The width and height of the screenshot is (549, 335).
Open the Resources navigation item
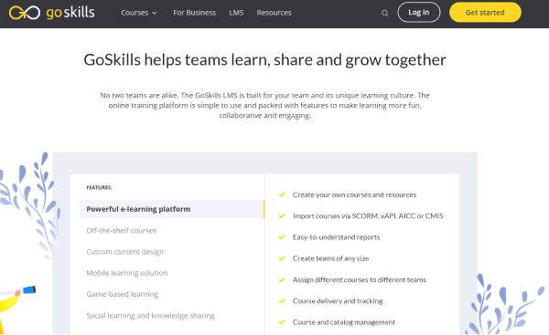274,13
